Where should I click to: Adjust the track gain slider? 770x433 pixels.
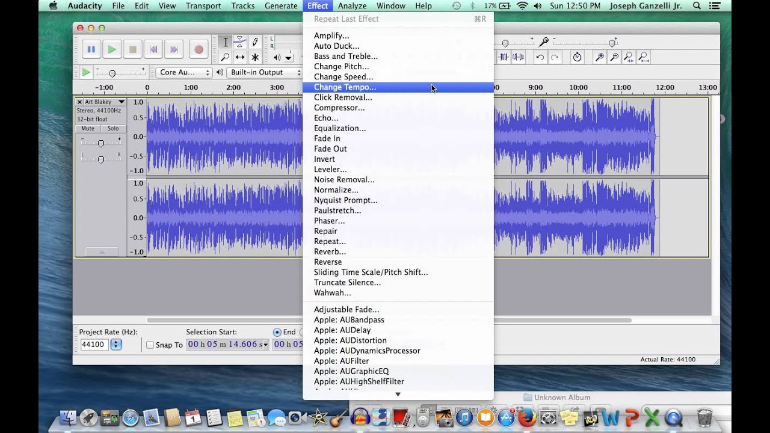(x=100, y=143)
